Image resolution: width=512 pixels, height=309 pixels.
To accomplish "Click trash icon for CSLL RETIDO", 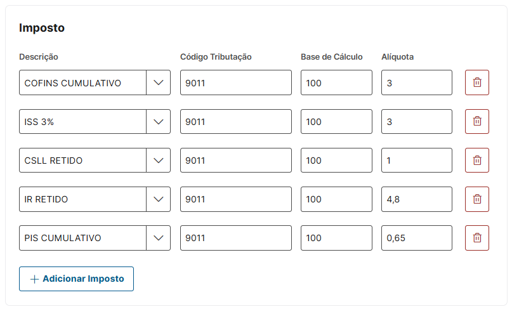I will click(477, 161).
